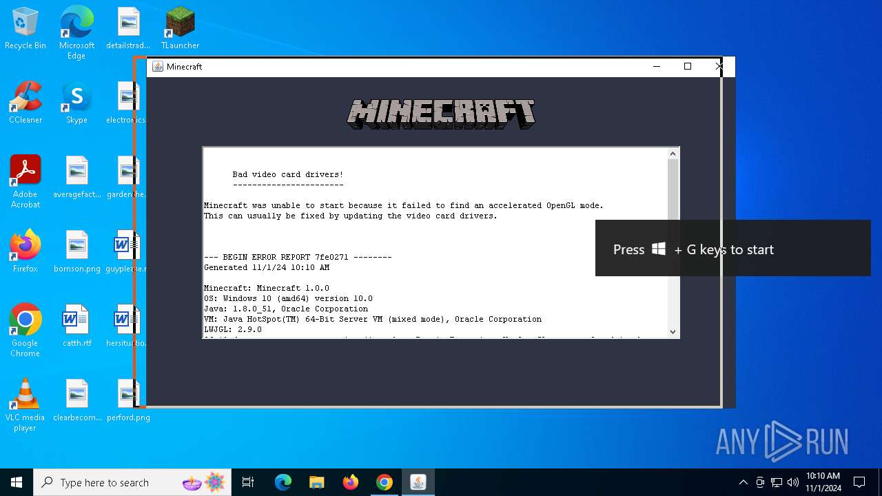Viewport: 882px width, 496px height.
Task: Click the 'Press Win + G keys to start' popup
Action: [733, 248]
